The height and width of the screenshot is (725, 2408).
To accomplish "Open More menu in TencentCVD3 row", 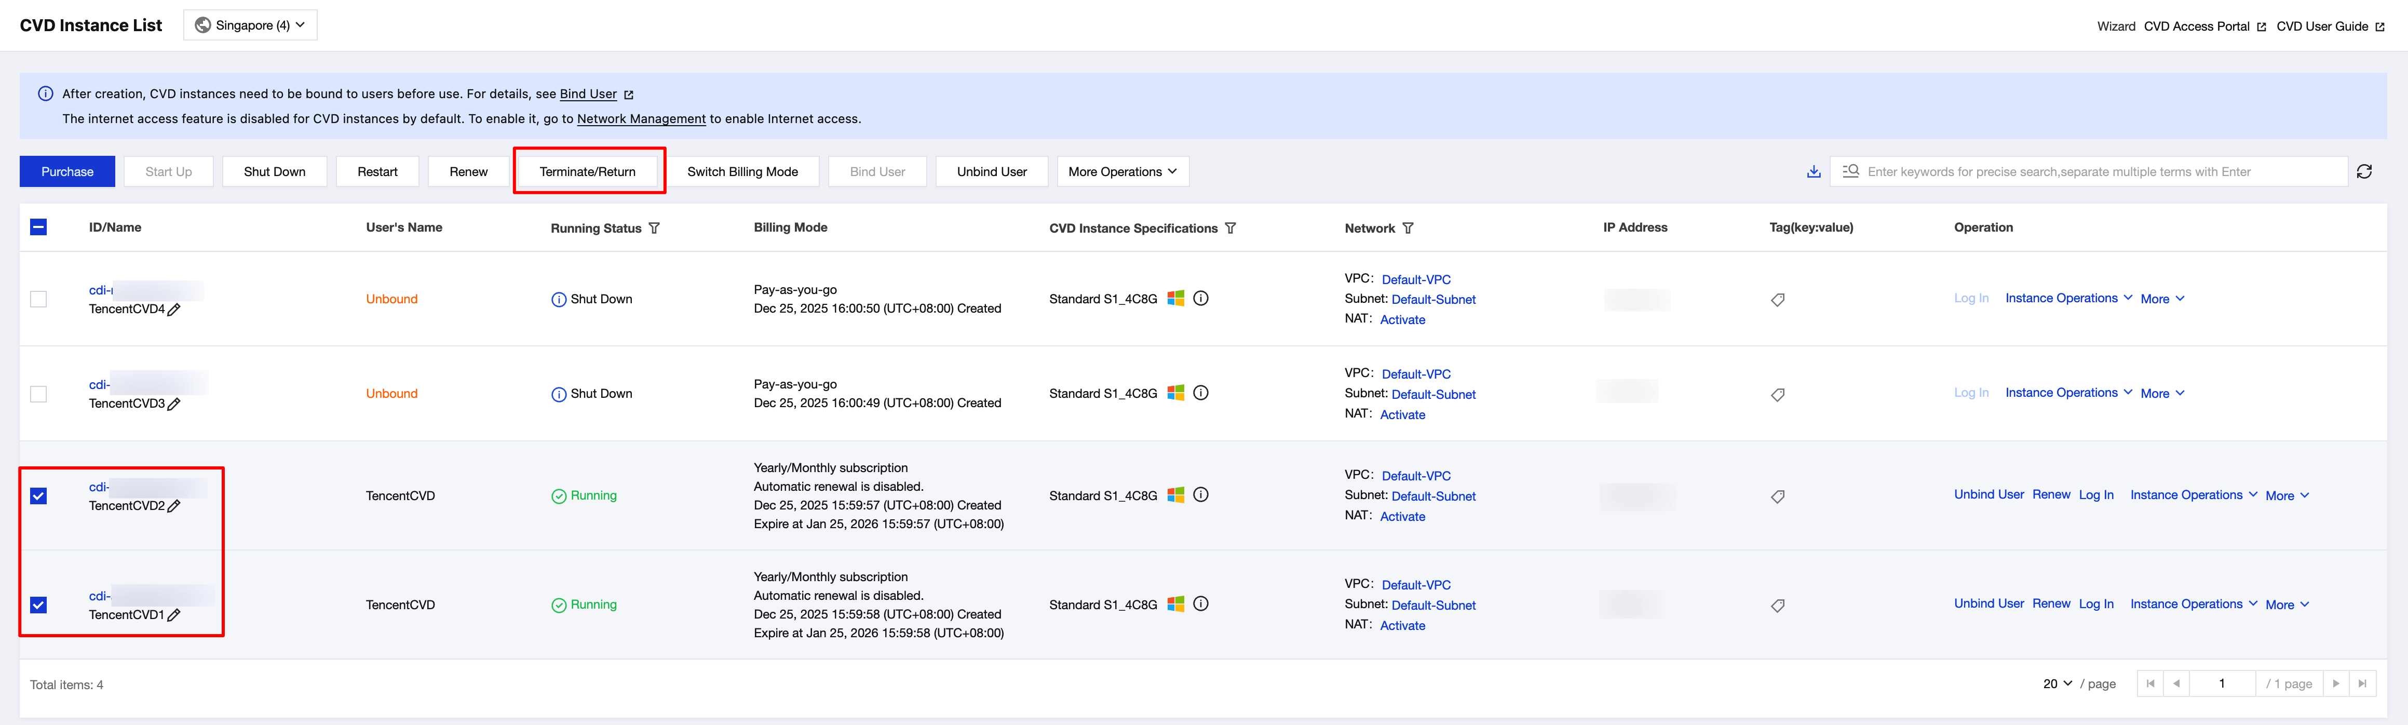I will point(2162,394).
